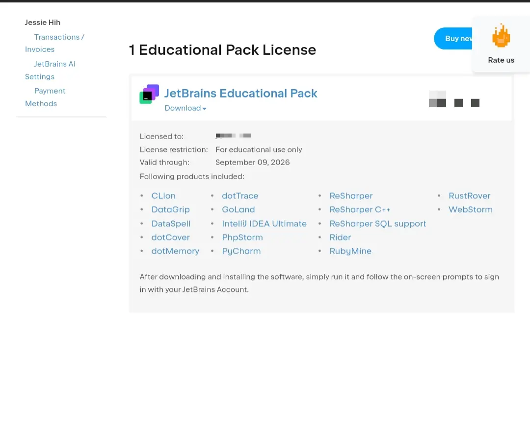530x430 pixels.
Task: Open the WebStorm product link
Action: pos(471,210)
